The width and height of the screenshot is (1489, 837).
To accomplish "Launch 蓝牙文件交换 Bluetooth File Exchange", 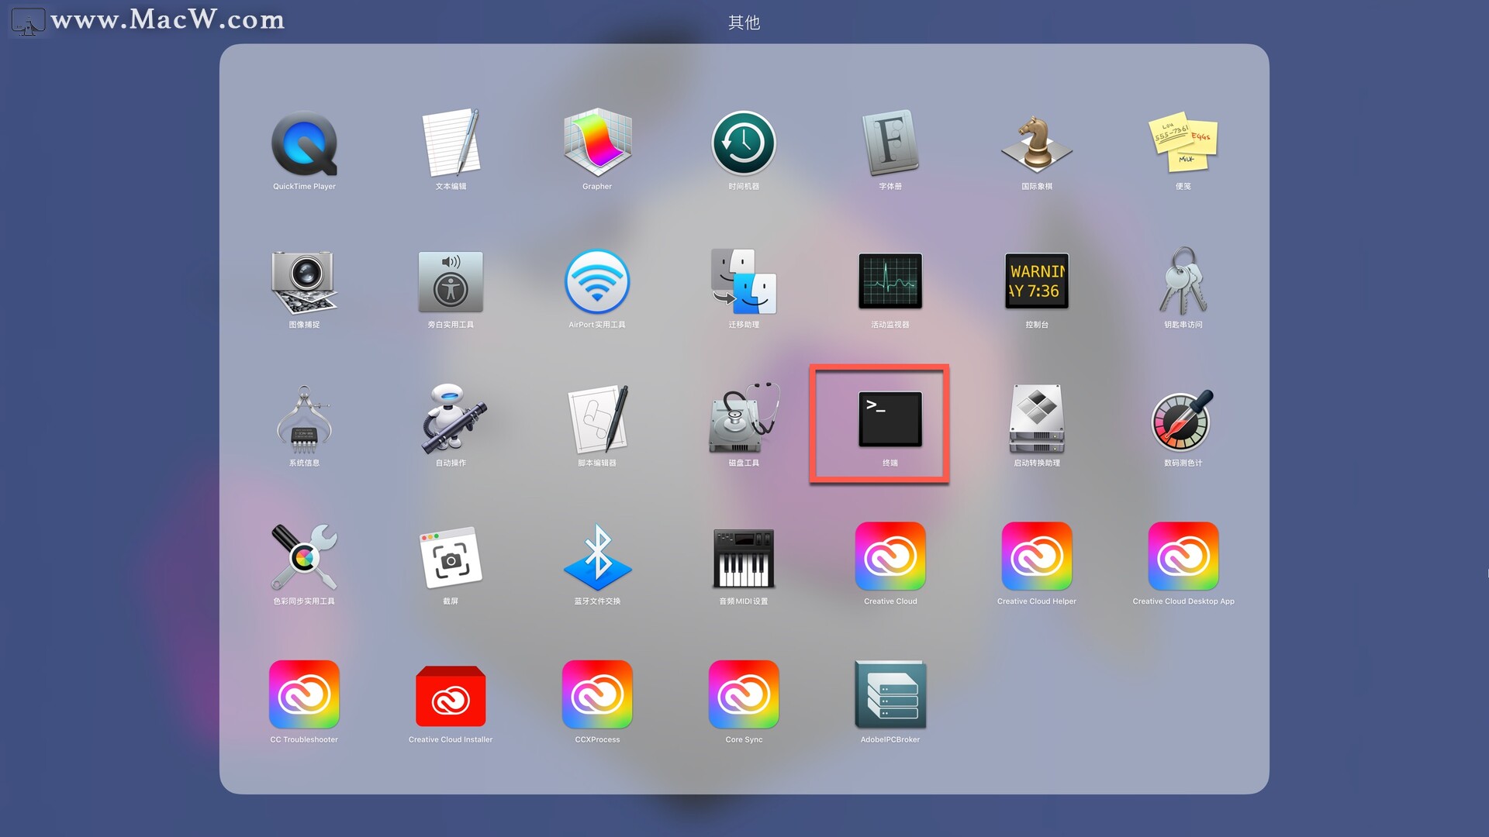I will (597, 558).
